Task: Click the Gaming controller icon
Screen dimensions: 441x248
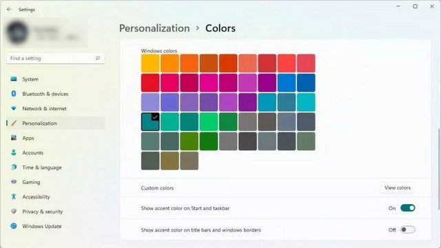Action: pos(14,182)
